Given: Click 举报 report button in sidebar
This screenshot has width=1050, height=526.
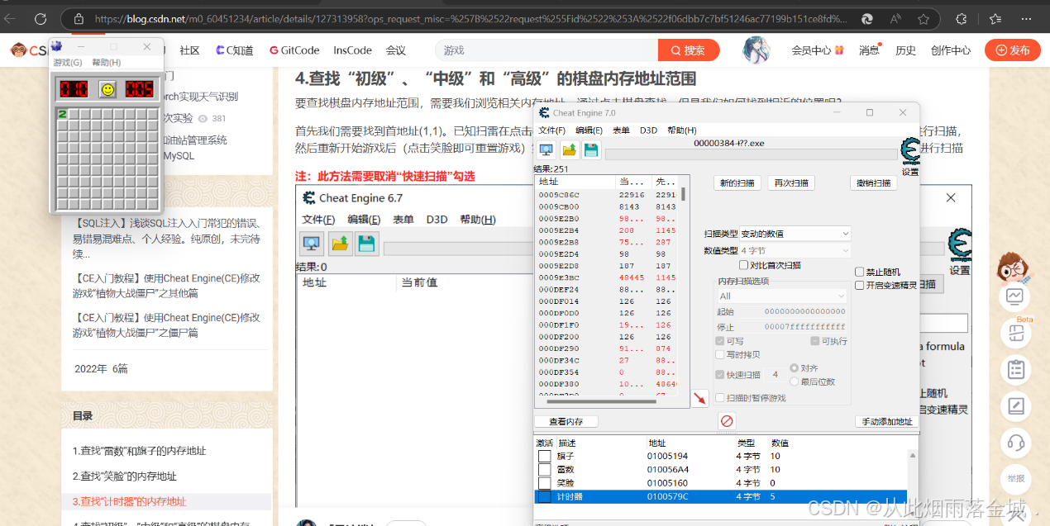Looking at the screenshot, I should (1015, 479).
